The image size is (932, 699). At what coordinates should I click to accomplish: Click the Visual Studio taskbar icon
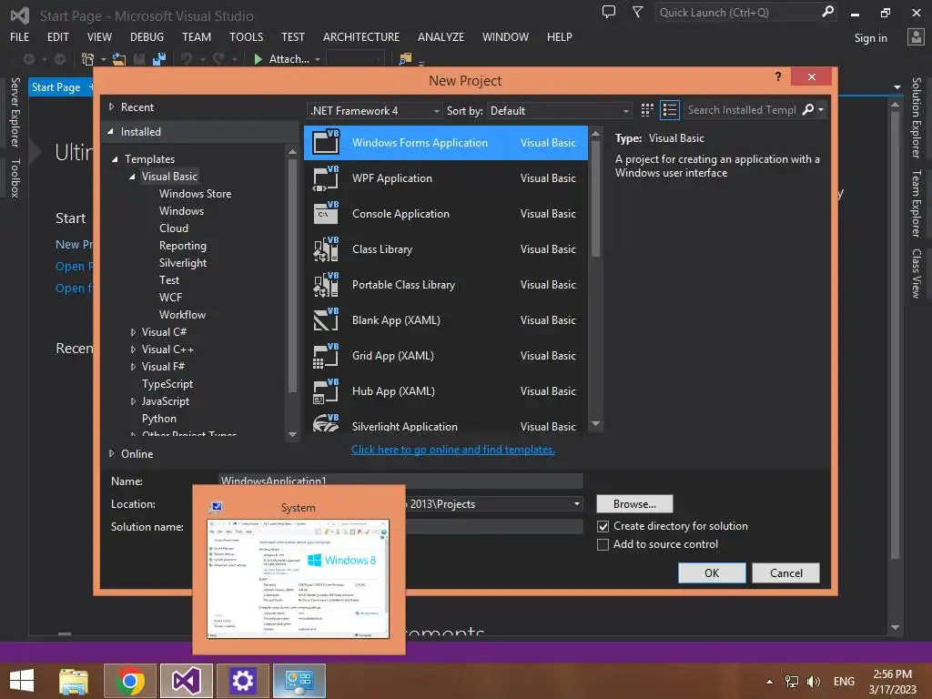click(x=187, y=681)
